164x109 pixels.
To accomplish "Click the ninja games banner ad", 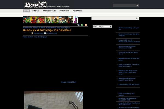I will [51, 20].
